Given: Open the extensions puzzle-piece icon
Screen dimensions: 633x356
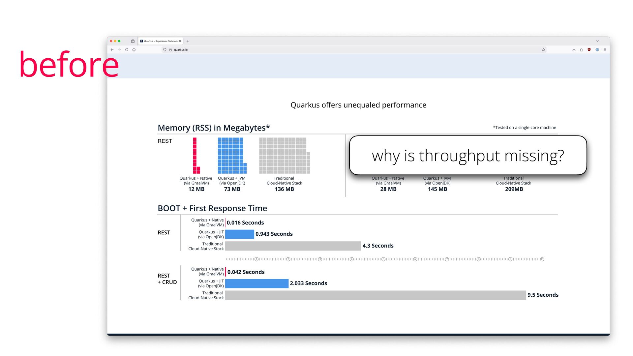Looking at the screenshot, I should tap(581, 50).
